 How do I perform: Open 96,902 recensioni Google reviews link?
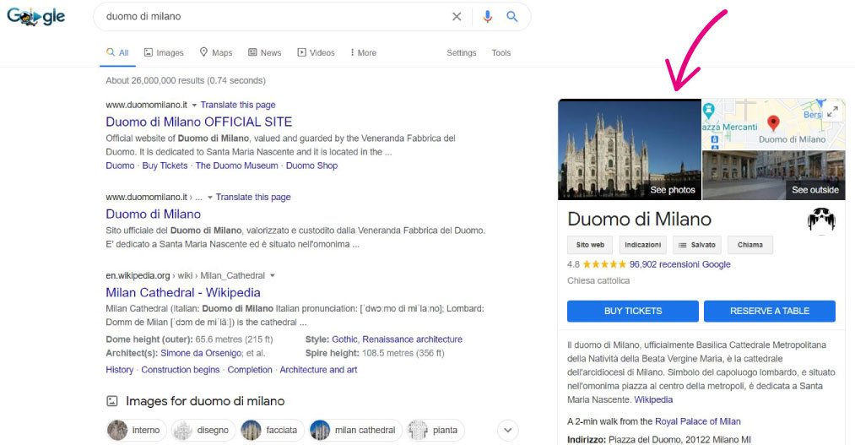680,264
